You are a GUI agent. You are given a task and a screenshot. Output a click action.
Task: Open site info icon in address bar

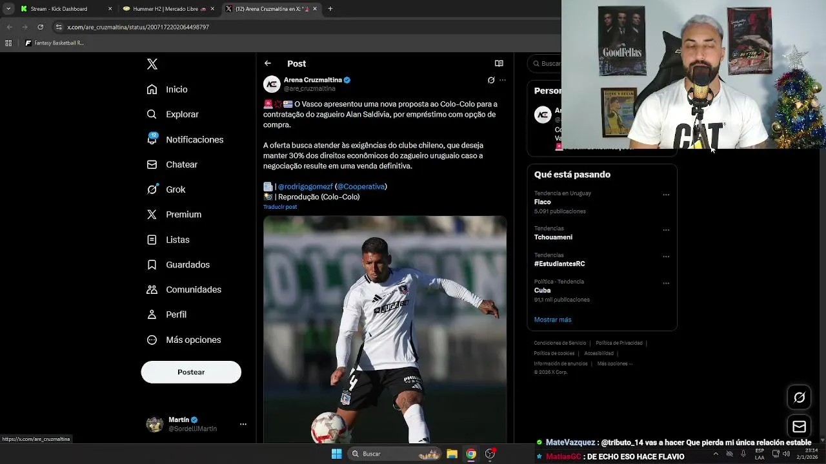coord(59,27)
